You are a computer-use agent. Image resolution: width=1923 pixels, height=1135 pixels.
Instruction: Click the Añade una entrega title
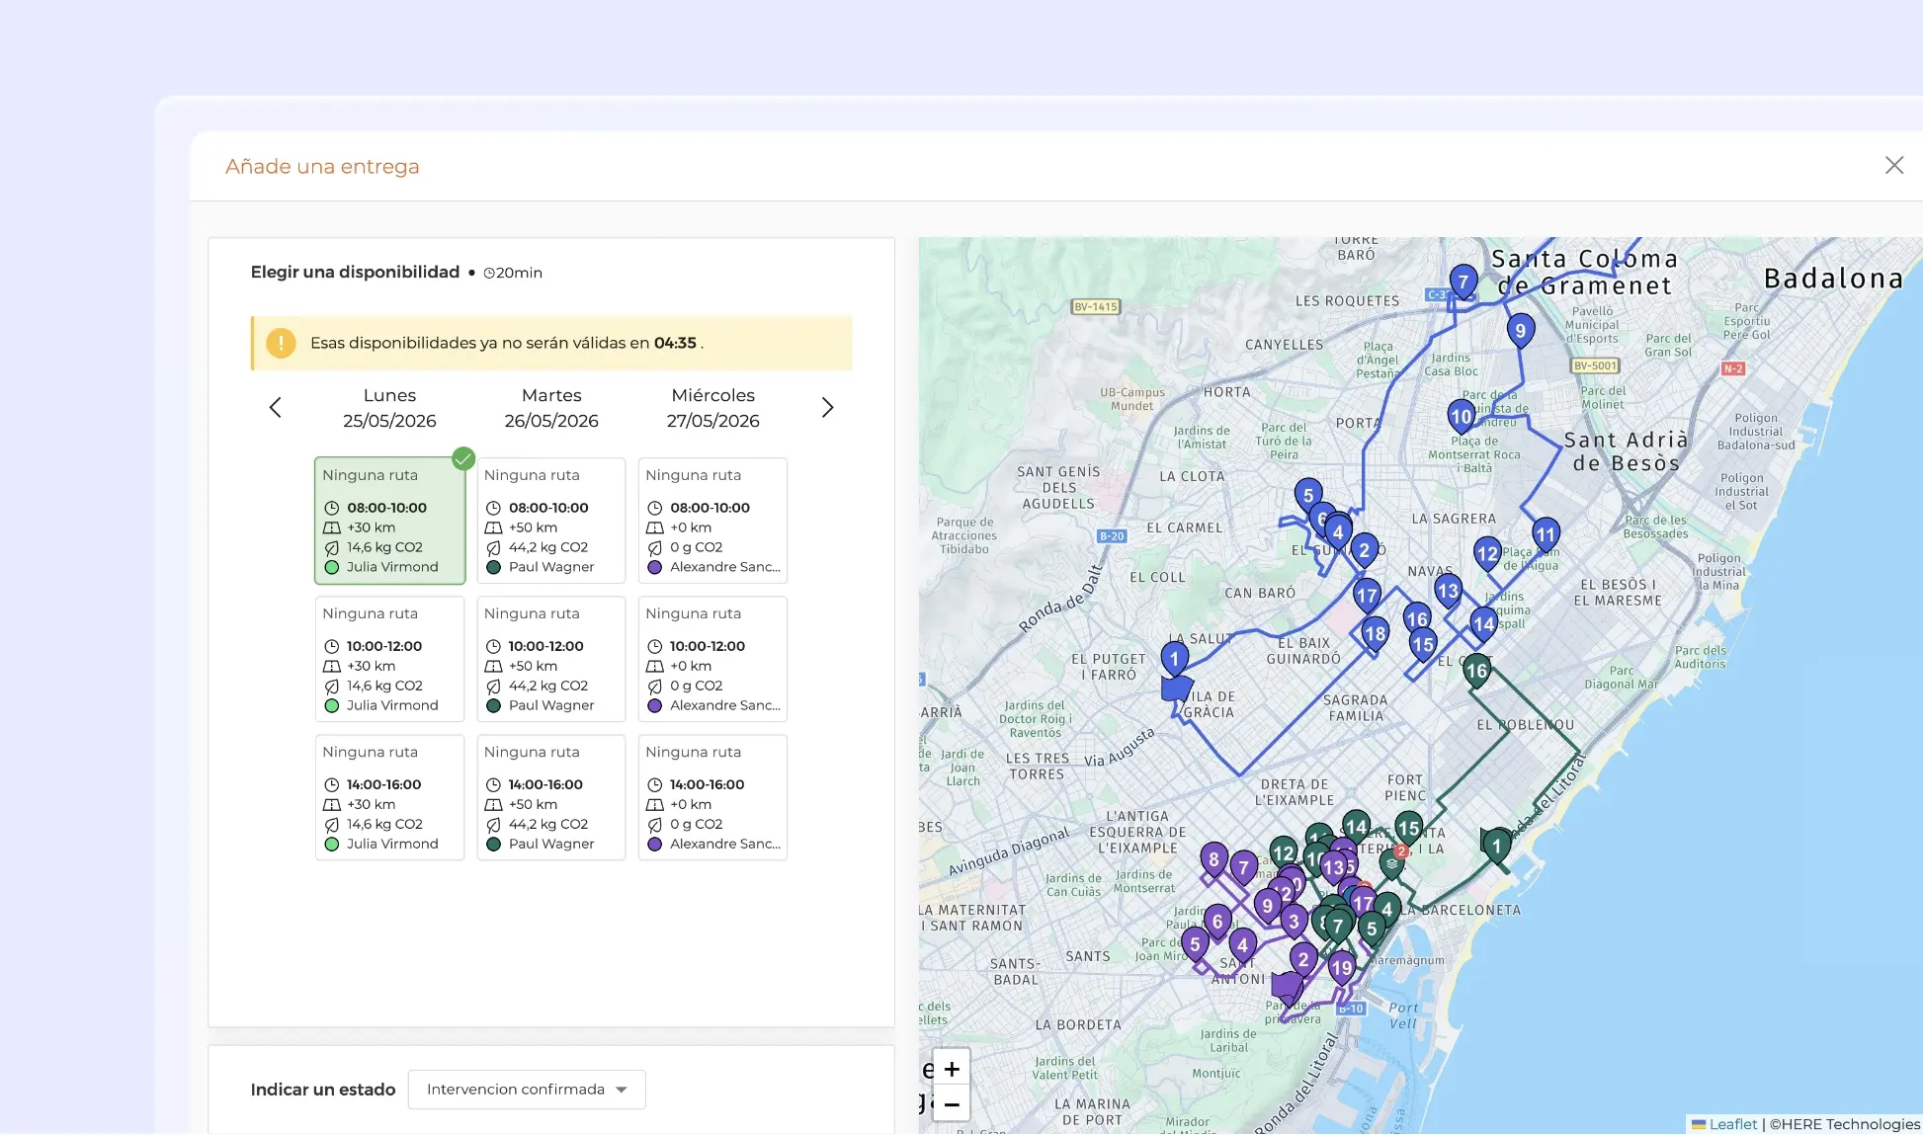coord(322,166)
